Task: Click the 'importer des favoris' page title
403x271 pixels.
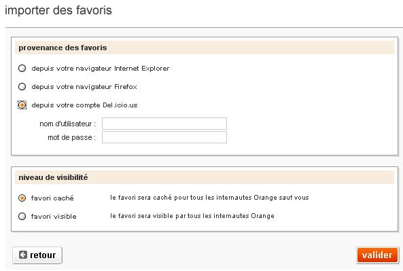Action: (x=58, y=11)
